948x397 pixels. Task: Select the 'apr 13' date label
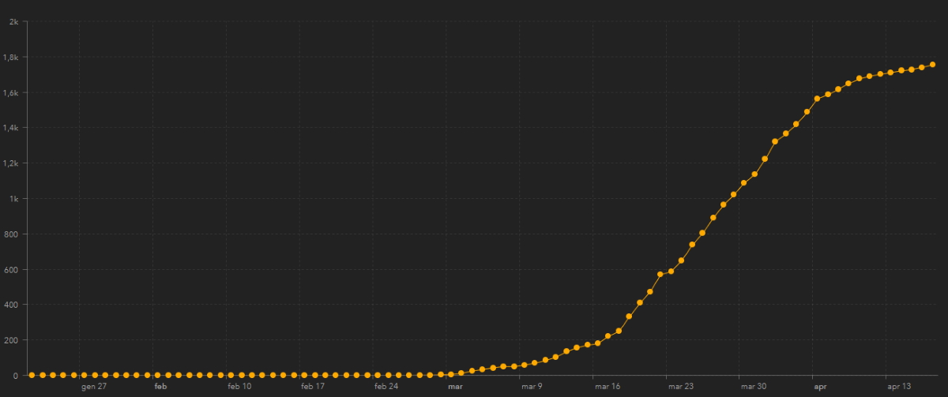pyautogui.click(x=899, y=387)
